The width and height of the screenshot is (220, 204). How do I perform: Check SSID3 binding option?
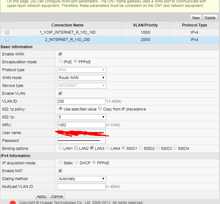158,148
